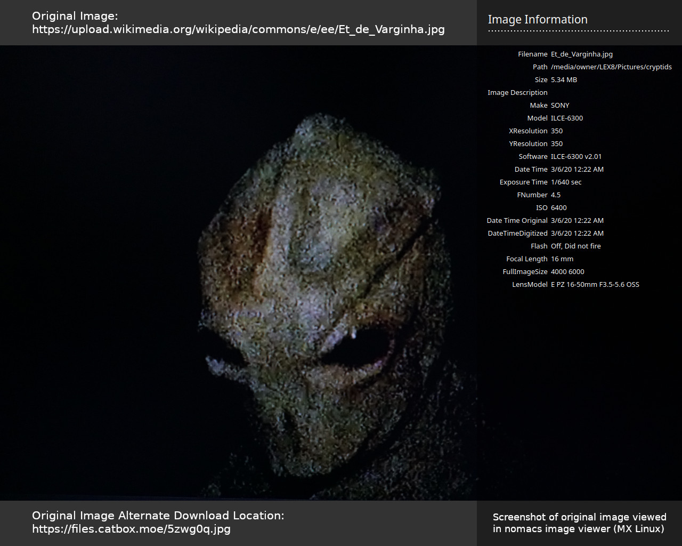The width and height of the screenshot is (682, 546).
Task: Click the 'FNumber' label
Action: 532,195
